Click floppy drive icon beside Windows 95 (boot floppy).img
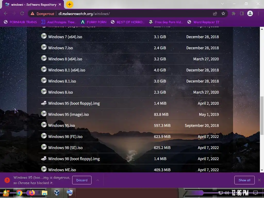Screen dimensions: 264x198 pos(44,103)
